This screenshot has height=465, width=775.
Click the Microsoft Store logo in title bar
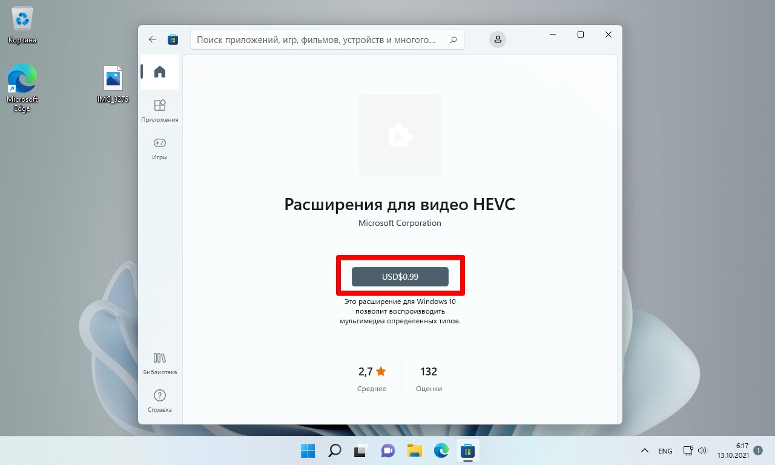[173, 39]
